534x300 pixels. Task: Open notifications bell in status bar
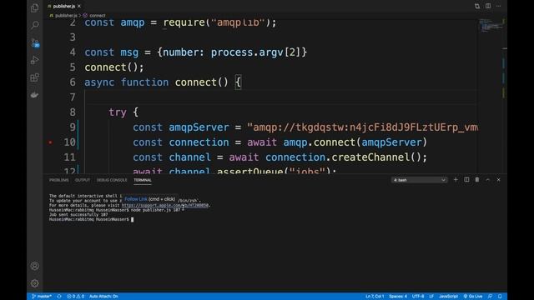point(500,297)
